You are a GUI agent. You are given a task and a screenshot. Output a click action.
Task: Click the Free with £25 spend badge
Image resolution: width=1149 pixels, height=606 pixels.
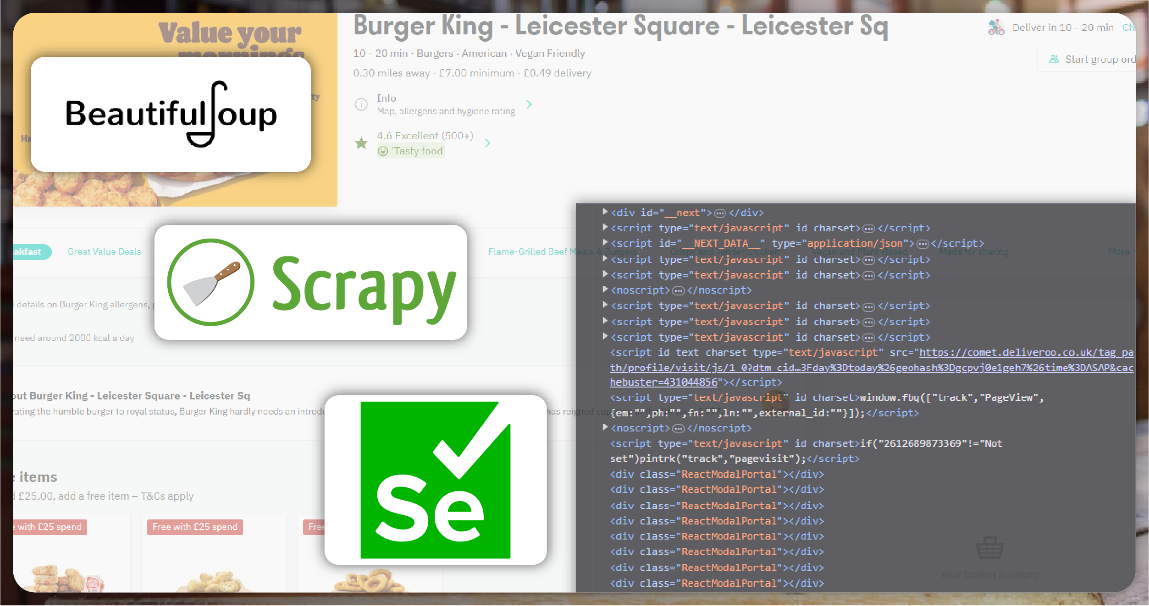(x=195, y=527)
